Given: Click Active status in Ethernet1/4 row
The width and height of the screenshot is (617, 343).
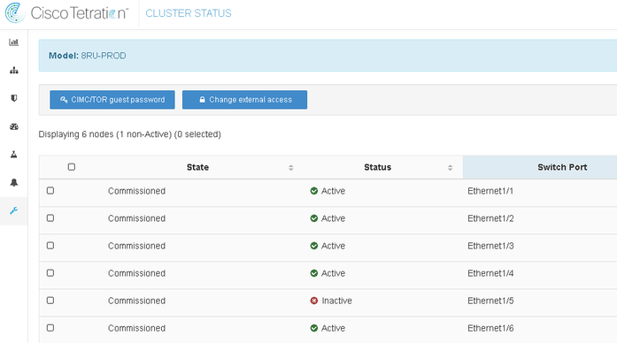Looking at the screenshot, I should tap(333, 273).
